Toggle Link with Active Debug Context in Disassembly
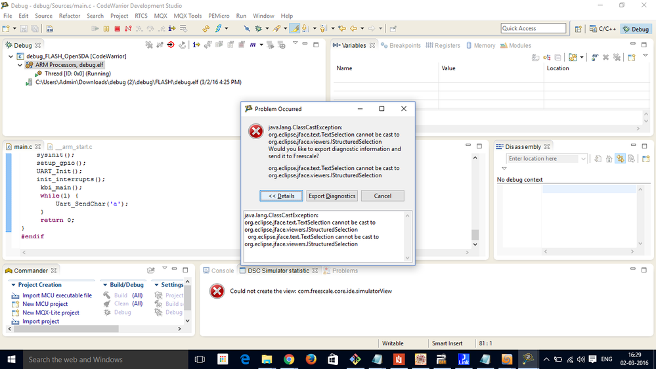 (620, 158)
